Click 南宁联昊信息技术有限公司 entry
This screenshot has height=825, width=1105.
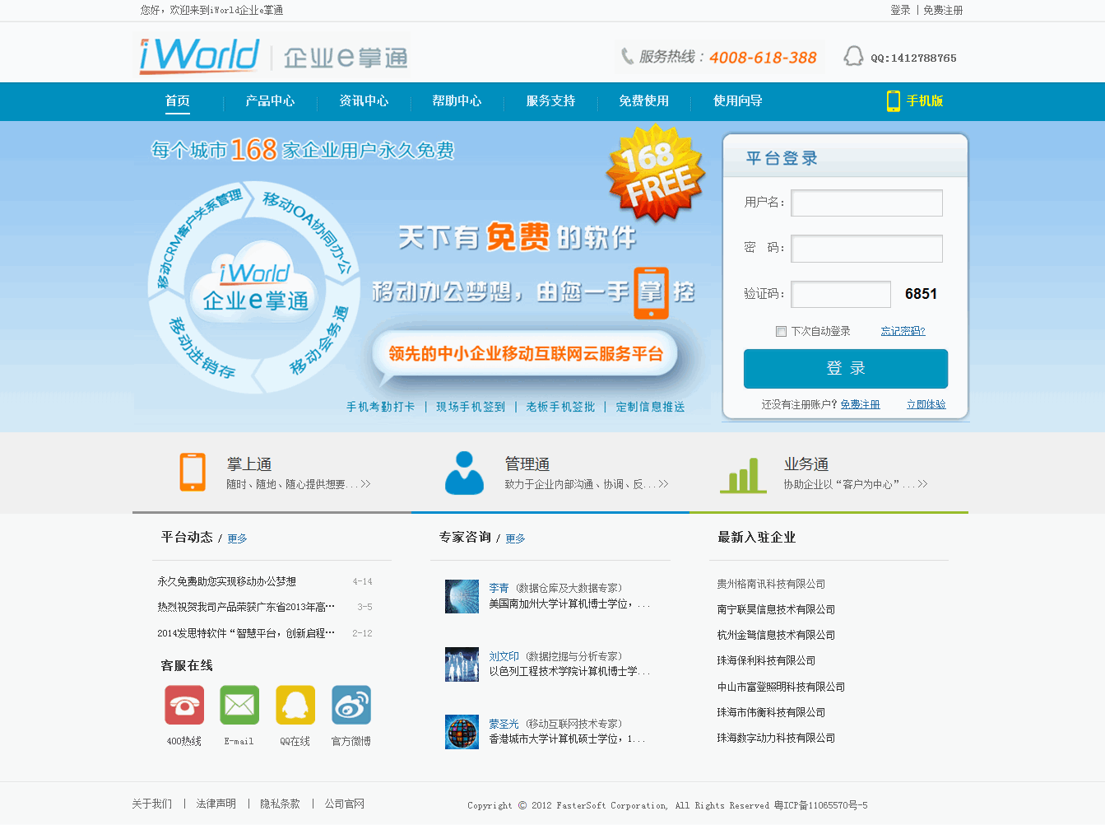776,609
